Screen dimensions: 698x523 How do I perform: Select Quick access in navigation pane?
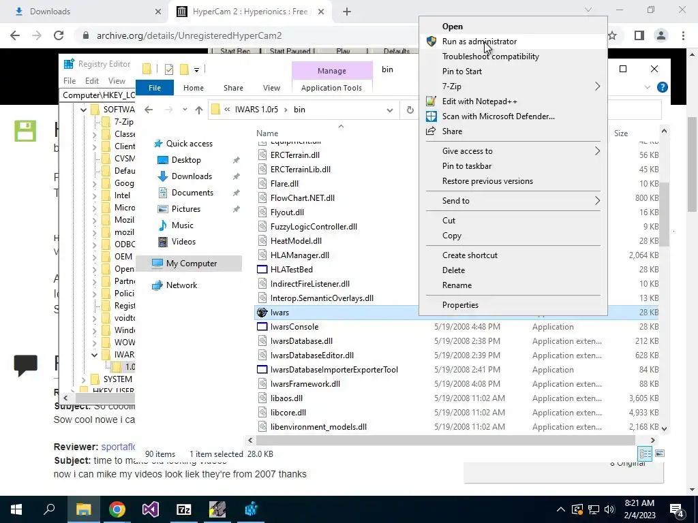[189, 144]
